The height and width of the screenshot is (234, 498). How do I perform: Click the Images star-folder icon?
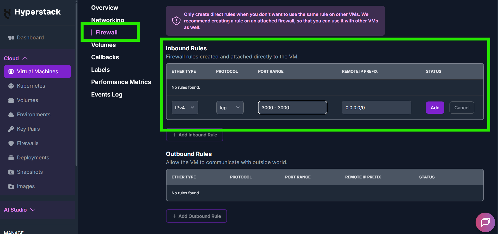pyautogui.click(x=11, y=186)
